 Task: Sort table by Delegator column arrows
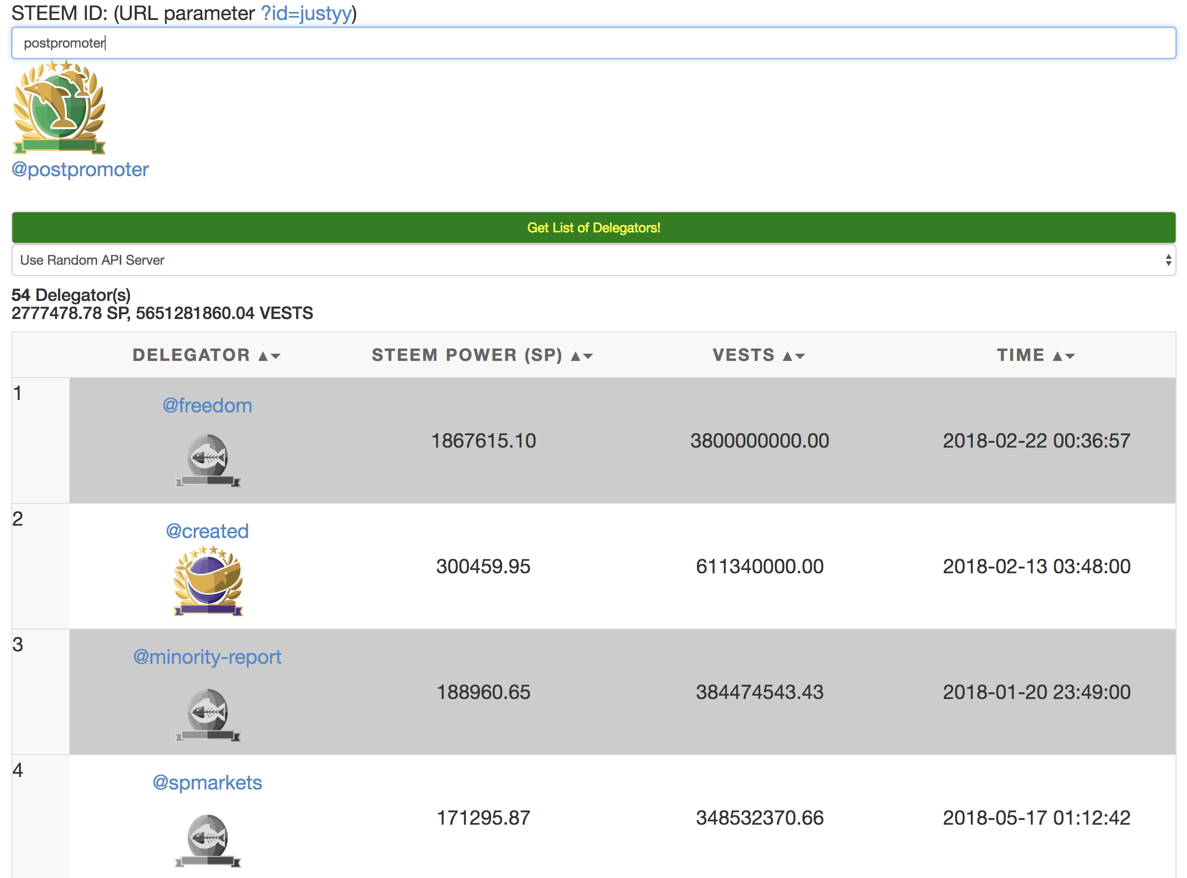pyautogui.click(x=269, y=356)
